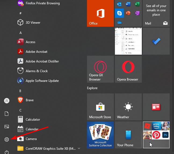
Task: Launch 3D Viewer app
Action: 33,23
